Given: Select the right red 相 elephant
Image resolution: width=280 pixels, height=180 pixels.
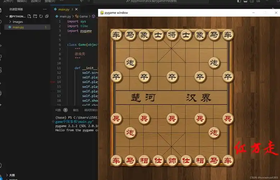Looking at the screenshot, I should 200,161.
